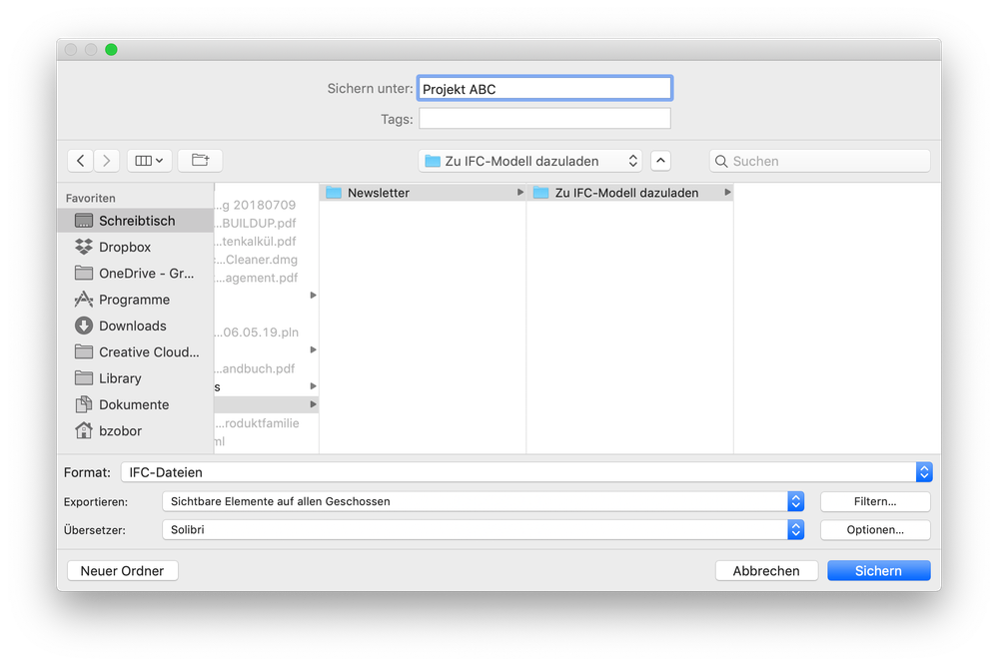Expand the Newsletter folder arrow
The width and height of the screenshot is (998, 666).
tap(520, 192)
